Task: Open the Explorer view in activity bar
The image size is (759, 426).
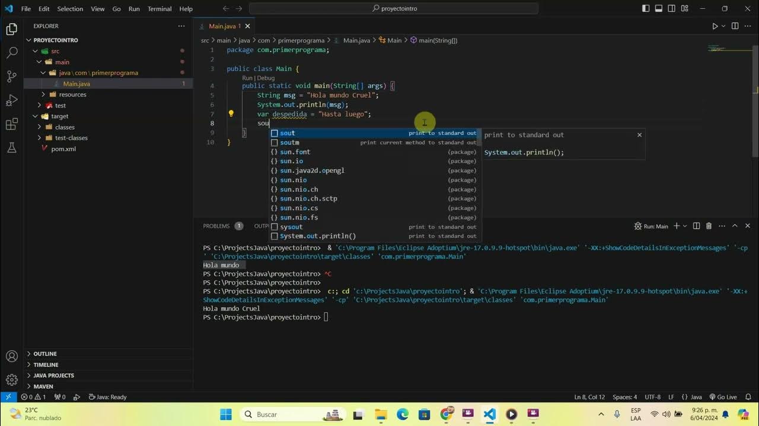Action: pos(11,29)
